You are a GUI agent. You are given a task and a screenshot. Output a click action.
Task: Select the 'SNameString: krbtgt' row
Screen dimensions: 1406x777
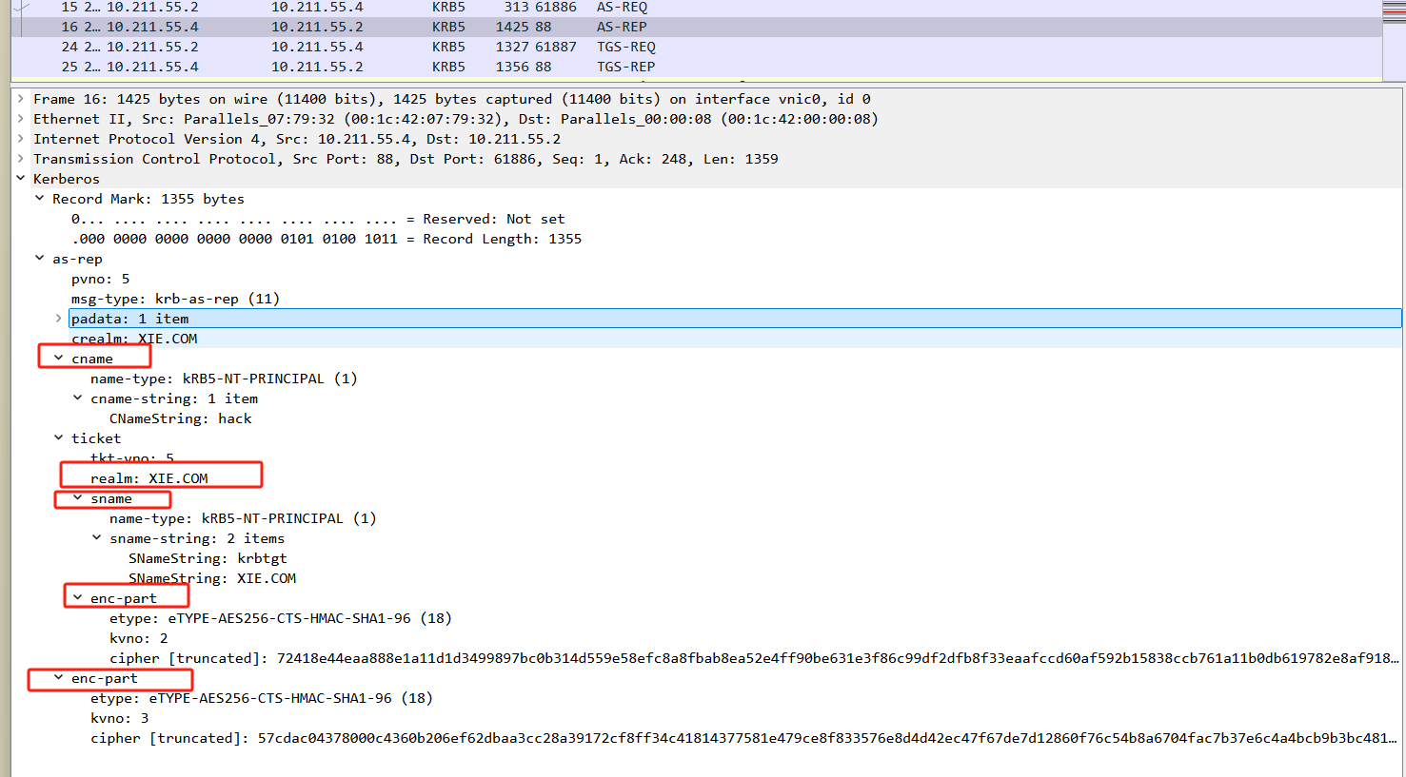(x=208, y=558)
